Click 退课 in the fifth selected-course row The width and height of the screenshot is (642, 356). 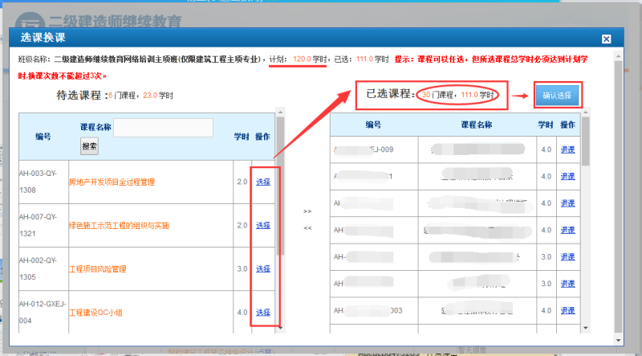(567, 257)
